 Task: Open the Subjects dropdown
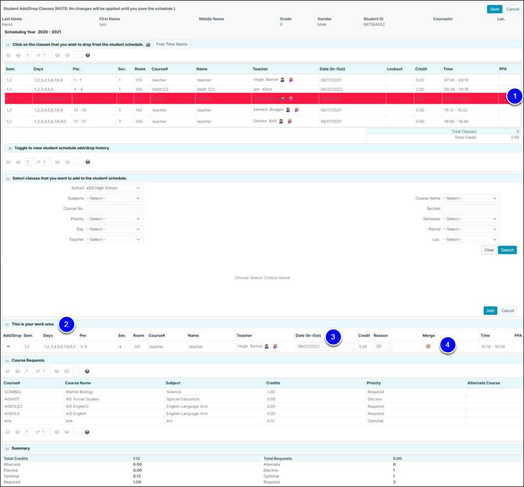click(115, 198)
